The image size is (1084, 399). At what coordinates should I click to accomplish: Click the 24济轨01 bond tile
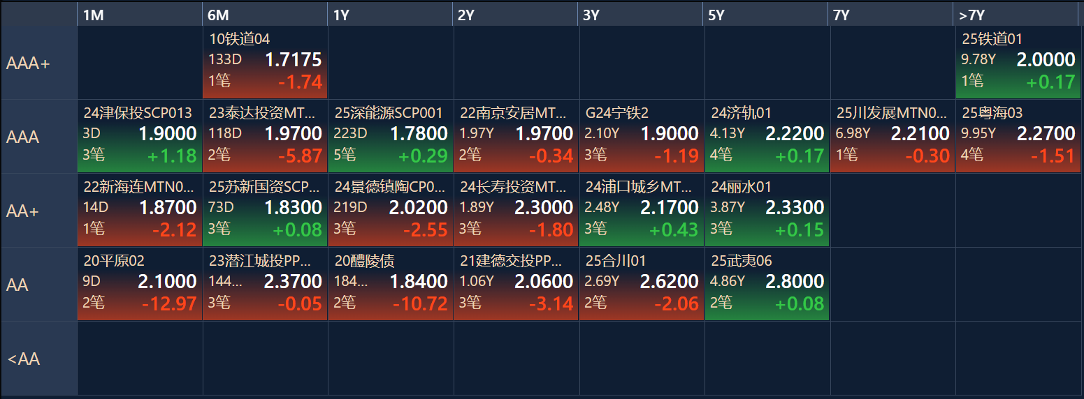click(767, 137)
